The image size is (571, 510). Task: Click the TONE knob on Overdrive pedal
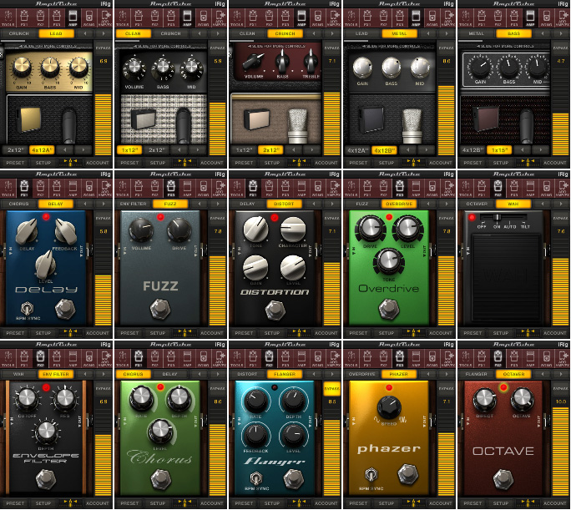pyautogui.click(x=388, y=261)
